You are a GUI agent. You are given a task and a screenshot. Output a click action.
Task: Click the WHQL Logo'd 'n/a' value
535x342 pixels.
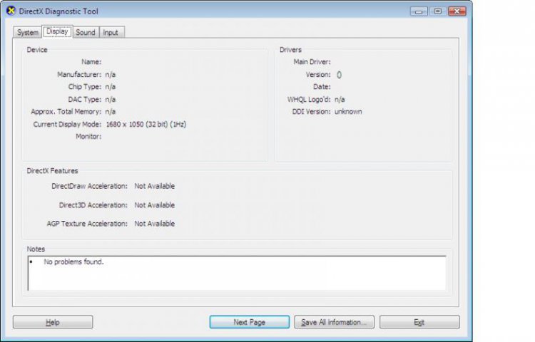click(x=340, y=100)
